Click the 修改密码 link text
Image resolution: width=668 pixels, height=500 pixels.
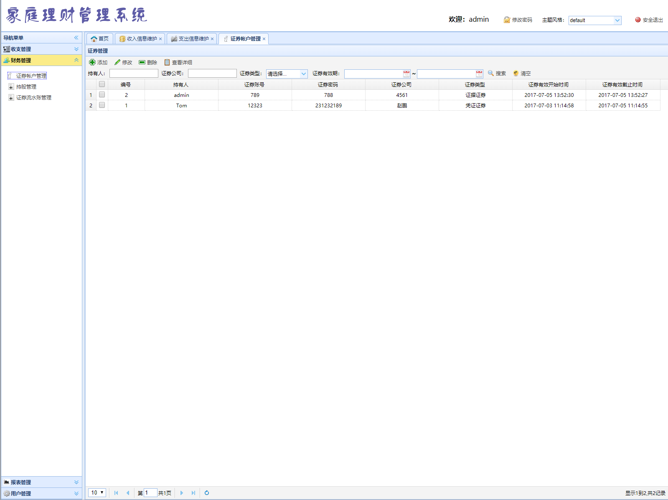(522, 20)
